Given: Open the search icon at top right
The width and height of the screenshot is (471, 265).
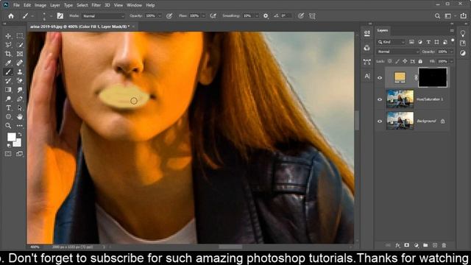Looking at the screenshot, I should (x=437, y=16).
